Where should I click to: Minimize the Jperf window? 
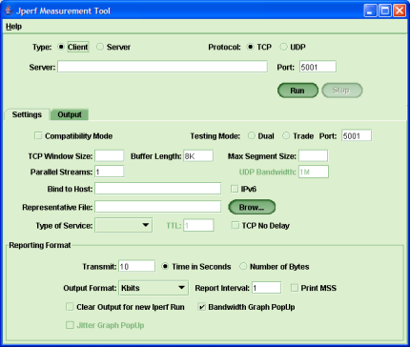(x=370, y=10)
